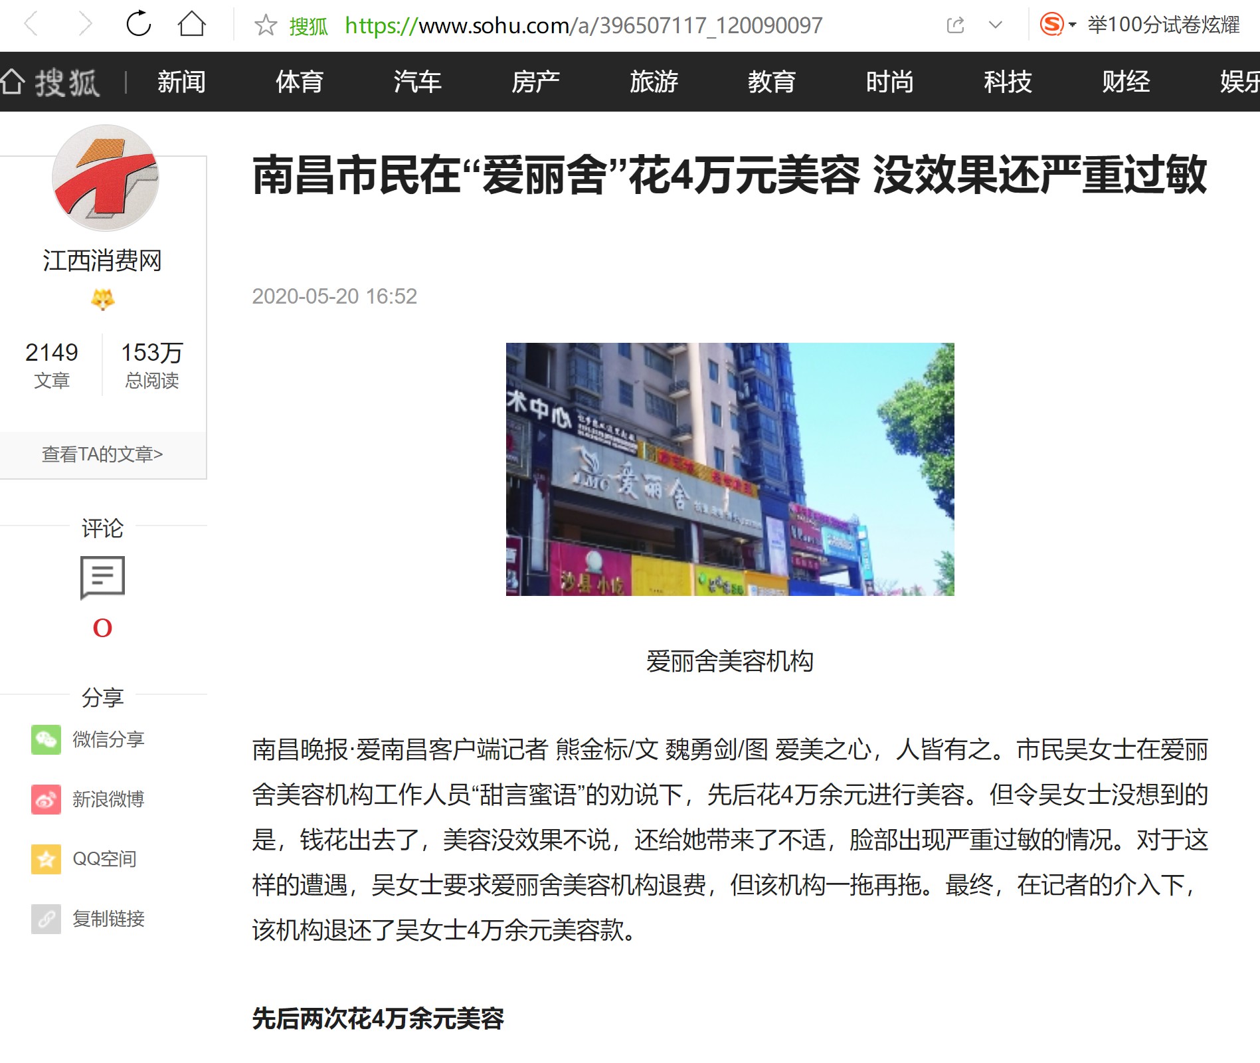Open the 科技 channel
This screenshot has width=1260, height=1063.
tap(1008, 82)
